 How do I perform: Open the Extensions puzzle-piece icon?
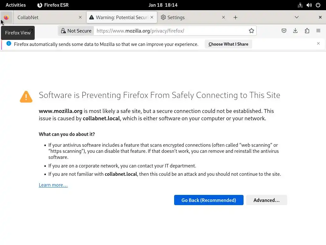307,31
